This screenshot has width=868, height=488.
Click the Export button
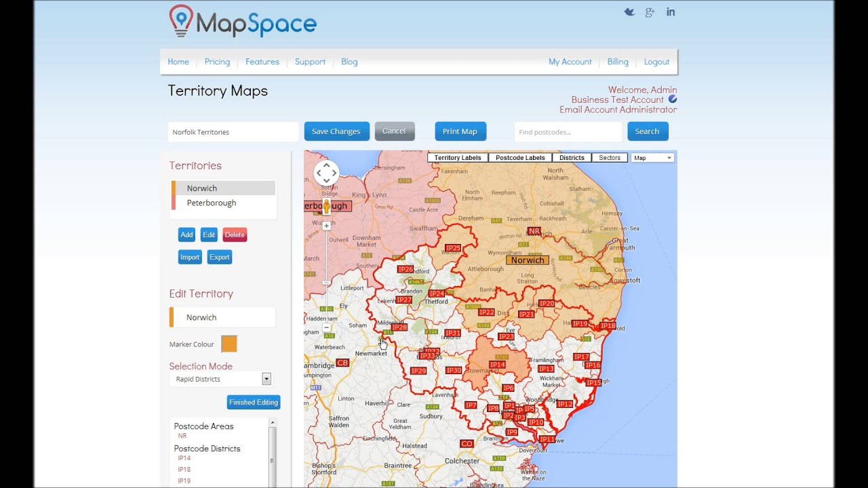(219, 257)
